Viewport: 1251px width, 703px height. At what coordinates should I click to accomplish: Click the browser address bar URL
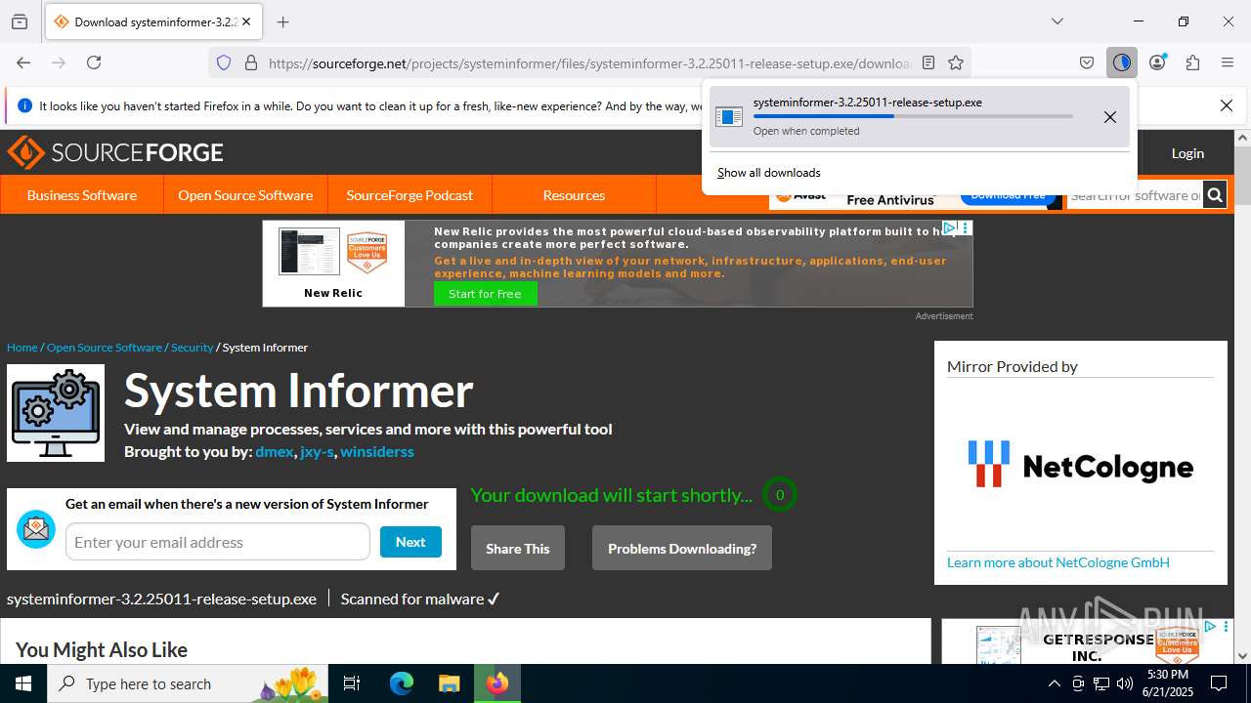pos(590,63)
